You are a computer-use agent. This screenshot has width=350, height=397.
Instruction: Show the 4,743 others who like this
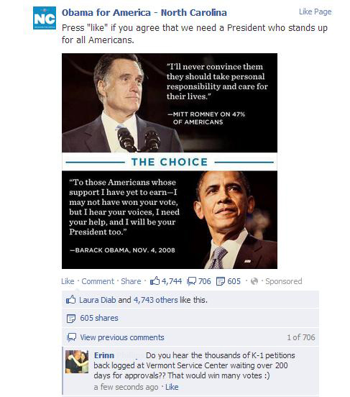point(156,300)
